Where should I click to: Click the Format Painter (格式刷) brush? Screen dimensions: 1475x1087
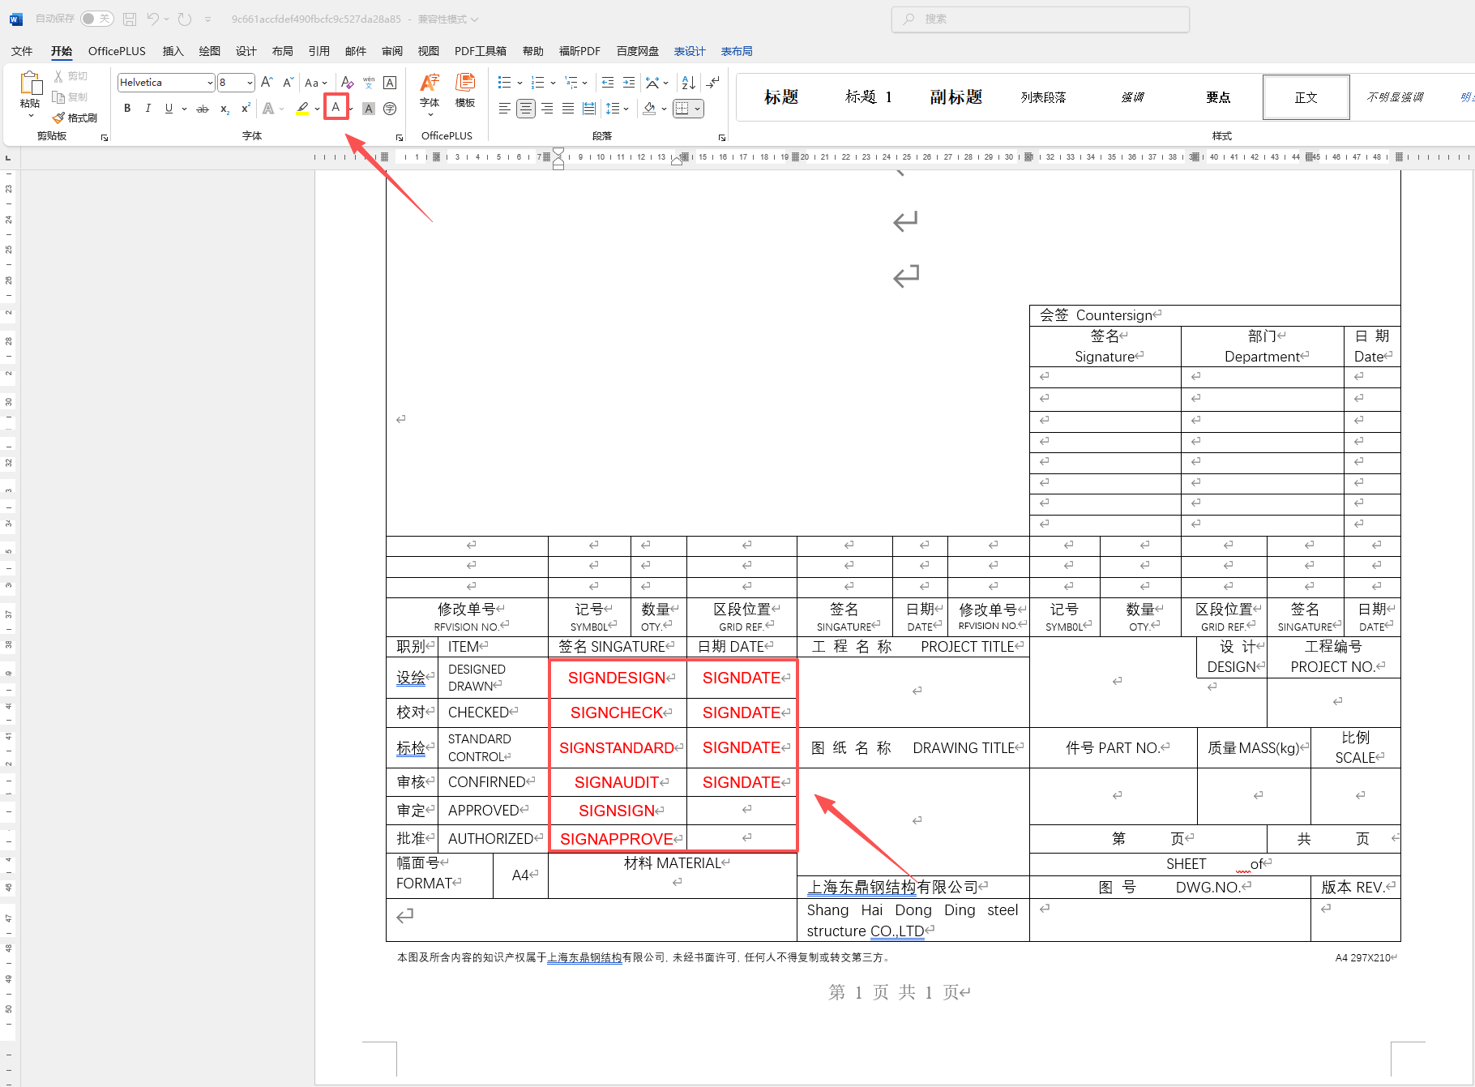(75, 118)
